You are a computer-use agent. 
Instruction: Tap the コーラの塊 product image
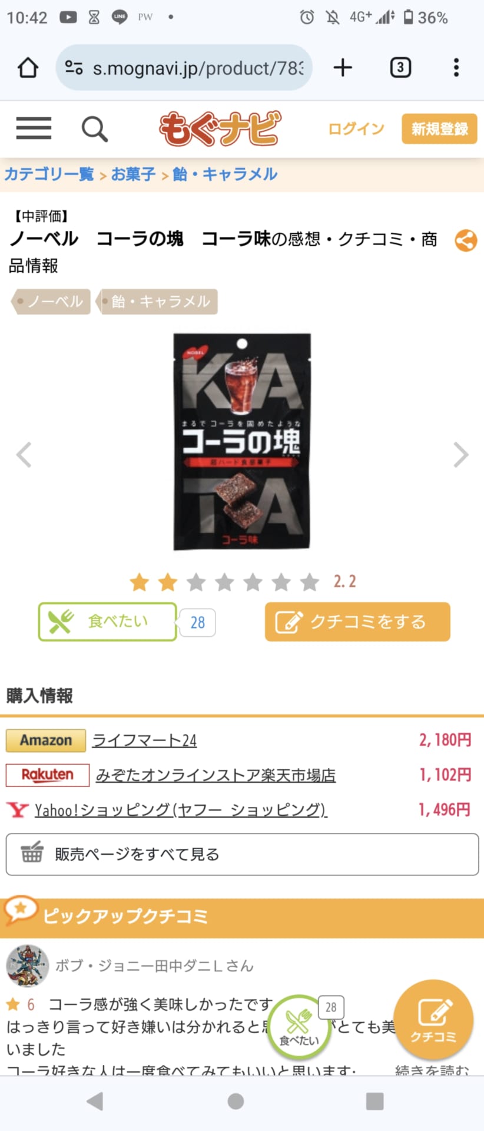point(241,442)
